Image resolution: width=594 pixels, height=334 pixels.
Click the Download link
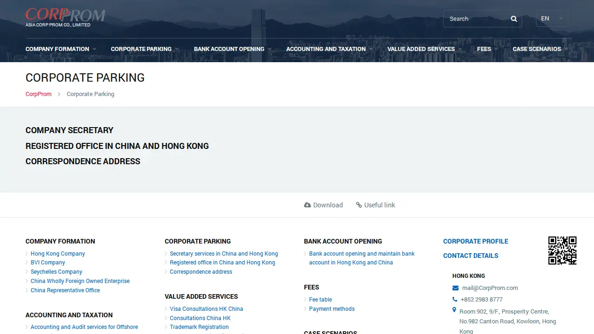tap(323, 205)
